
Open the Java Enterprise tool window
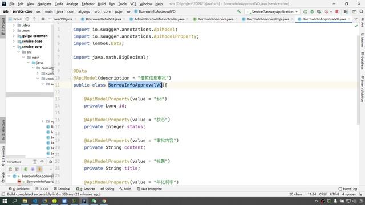coord(149,189)
